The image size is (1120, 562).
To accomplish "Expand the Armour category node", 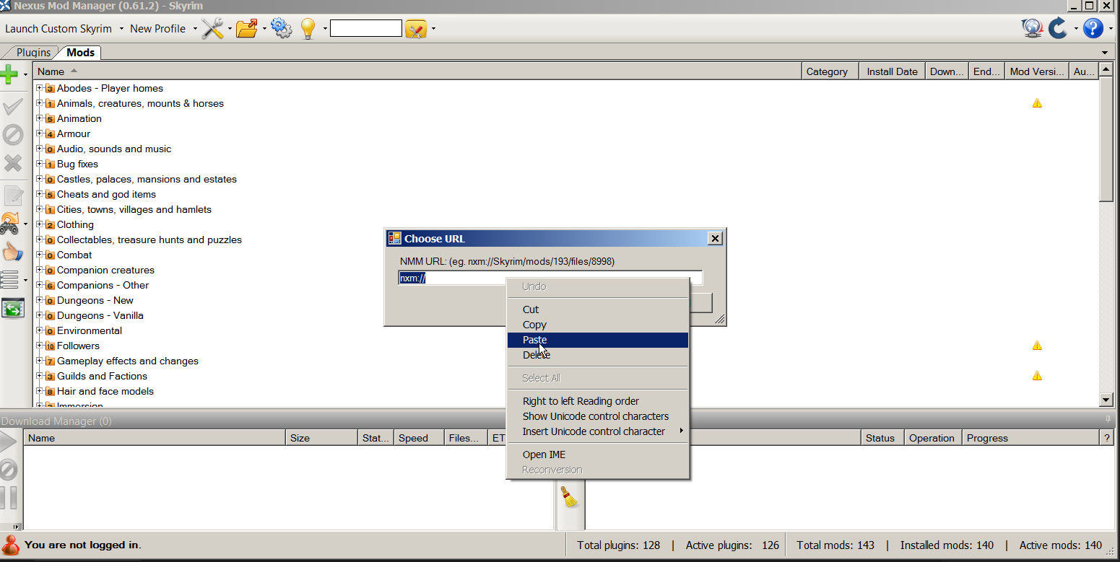I will (x=40, y=133).
